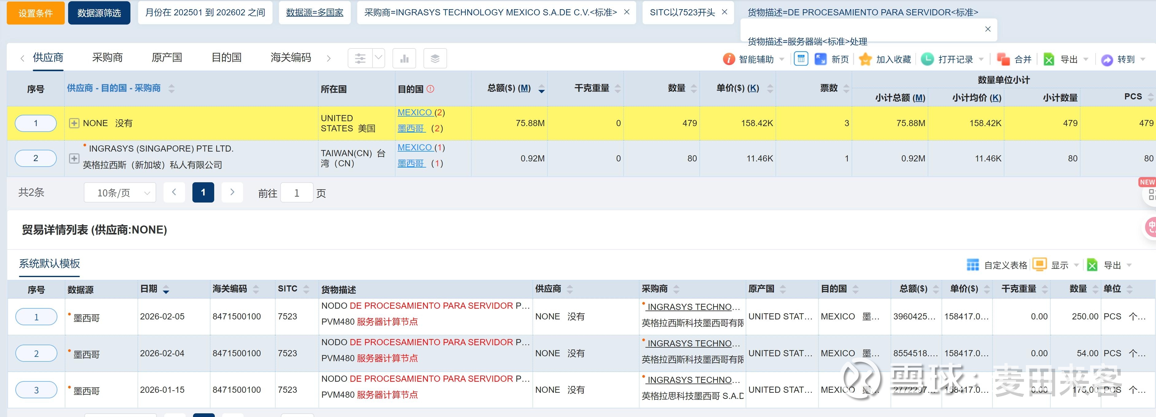The width and height of the screenshot is (1156, 417).
Task: Open the 10条/页 page size dropdown
Action: tap(120, 193)
